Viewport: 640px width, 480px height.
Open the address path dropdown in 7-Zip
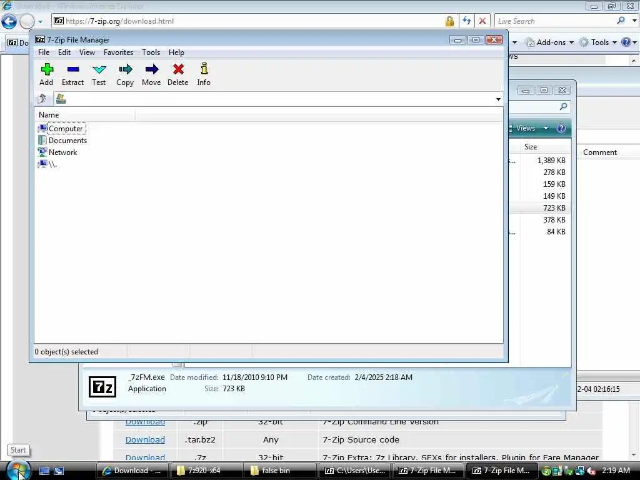tap(498, 99)
